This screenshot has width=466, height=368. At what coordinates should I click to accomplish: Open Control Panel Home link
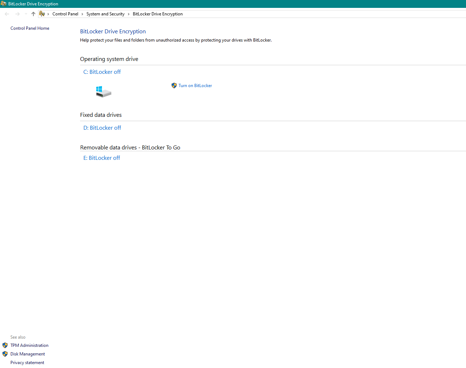point(30,28)
